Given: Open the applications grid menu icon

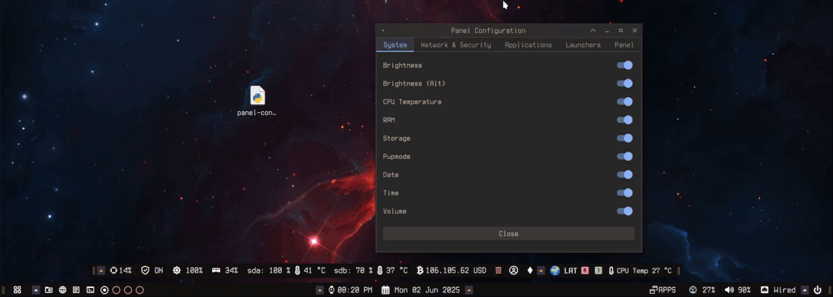Looking at the screenshot, I should point(18,290).
